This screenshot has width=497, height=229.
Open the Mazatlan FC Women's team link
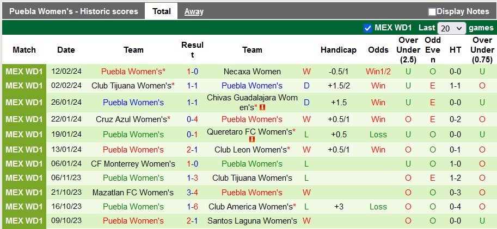pos(133,193)
